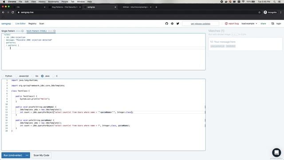Image resolution: width=284 pixels, height=160 pixels.
Task: Open Multi-Pattern (YAML) docs info icon
Action: pos(54,31)
